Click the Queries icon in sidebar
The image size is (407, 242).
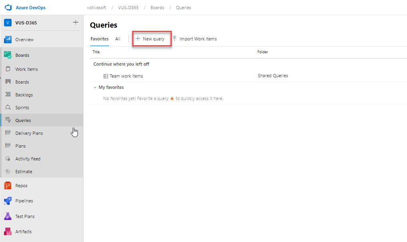[8, 120]
